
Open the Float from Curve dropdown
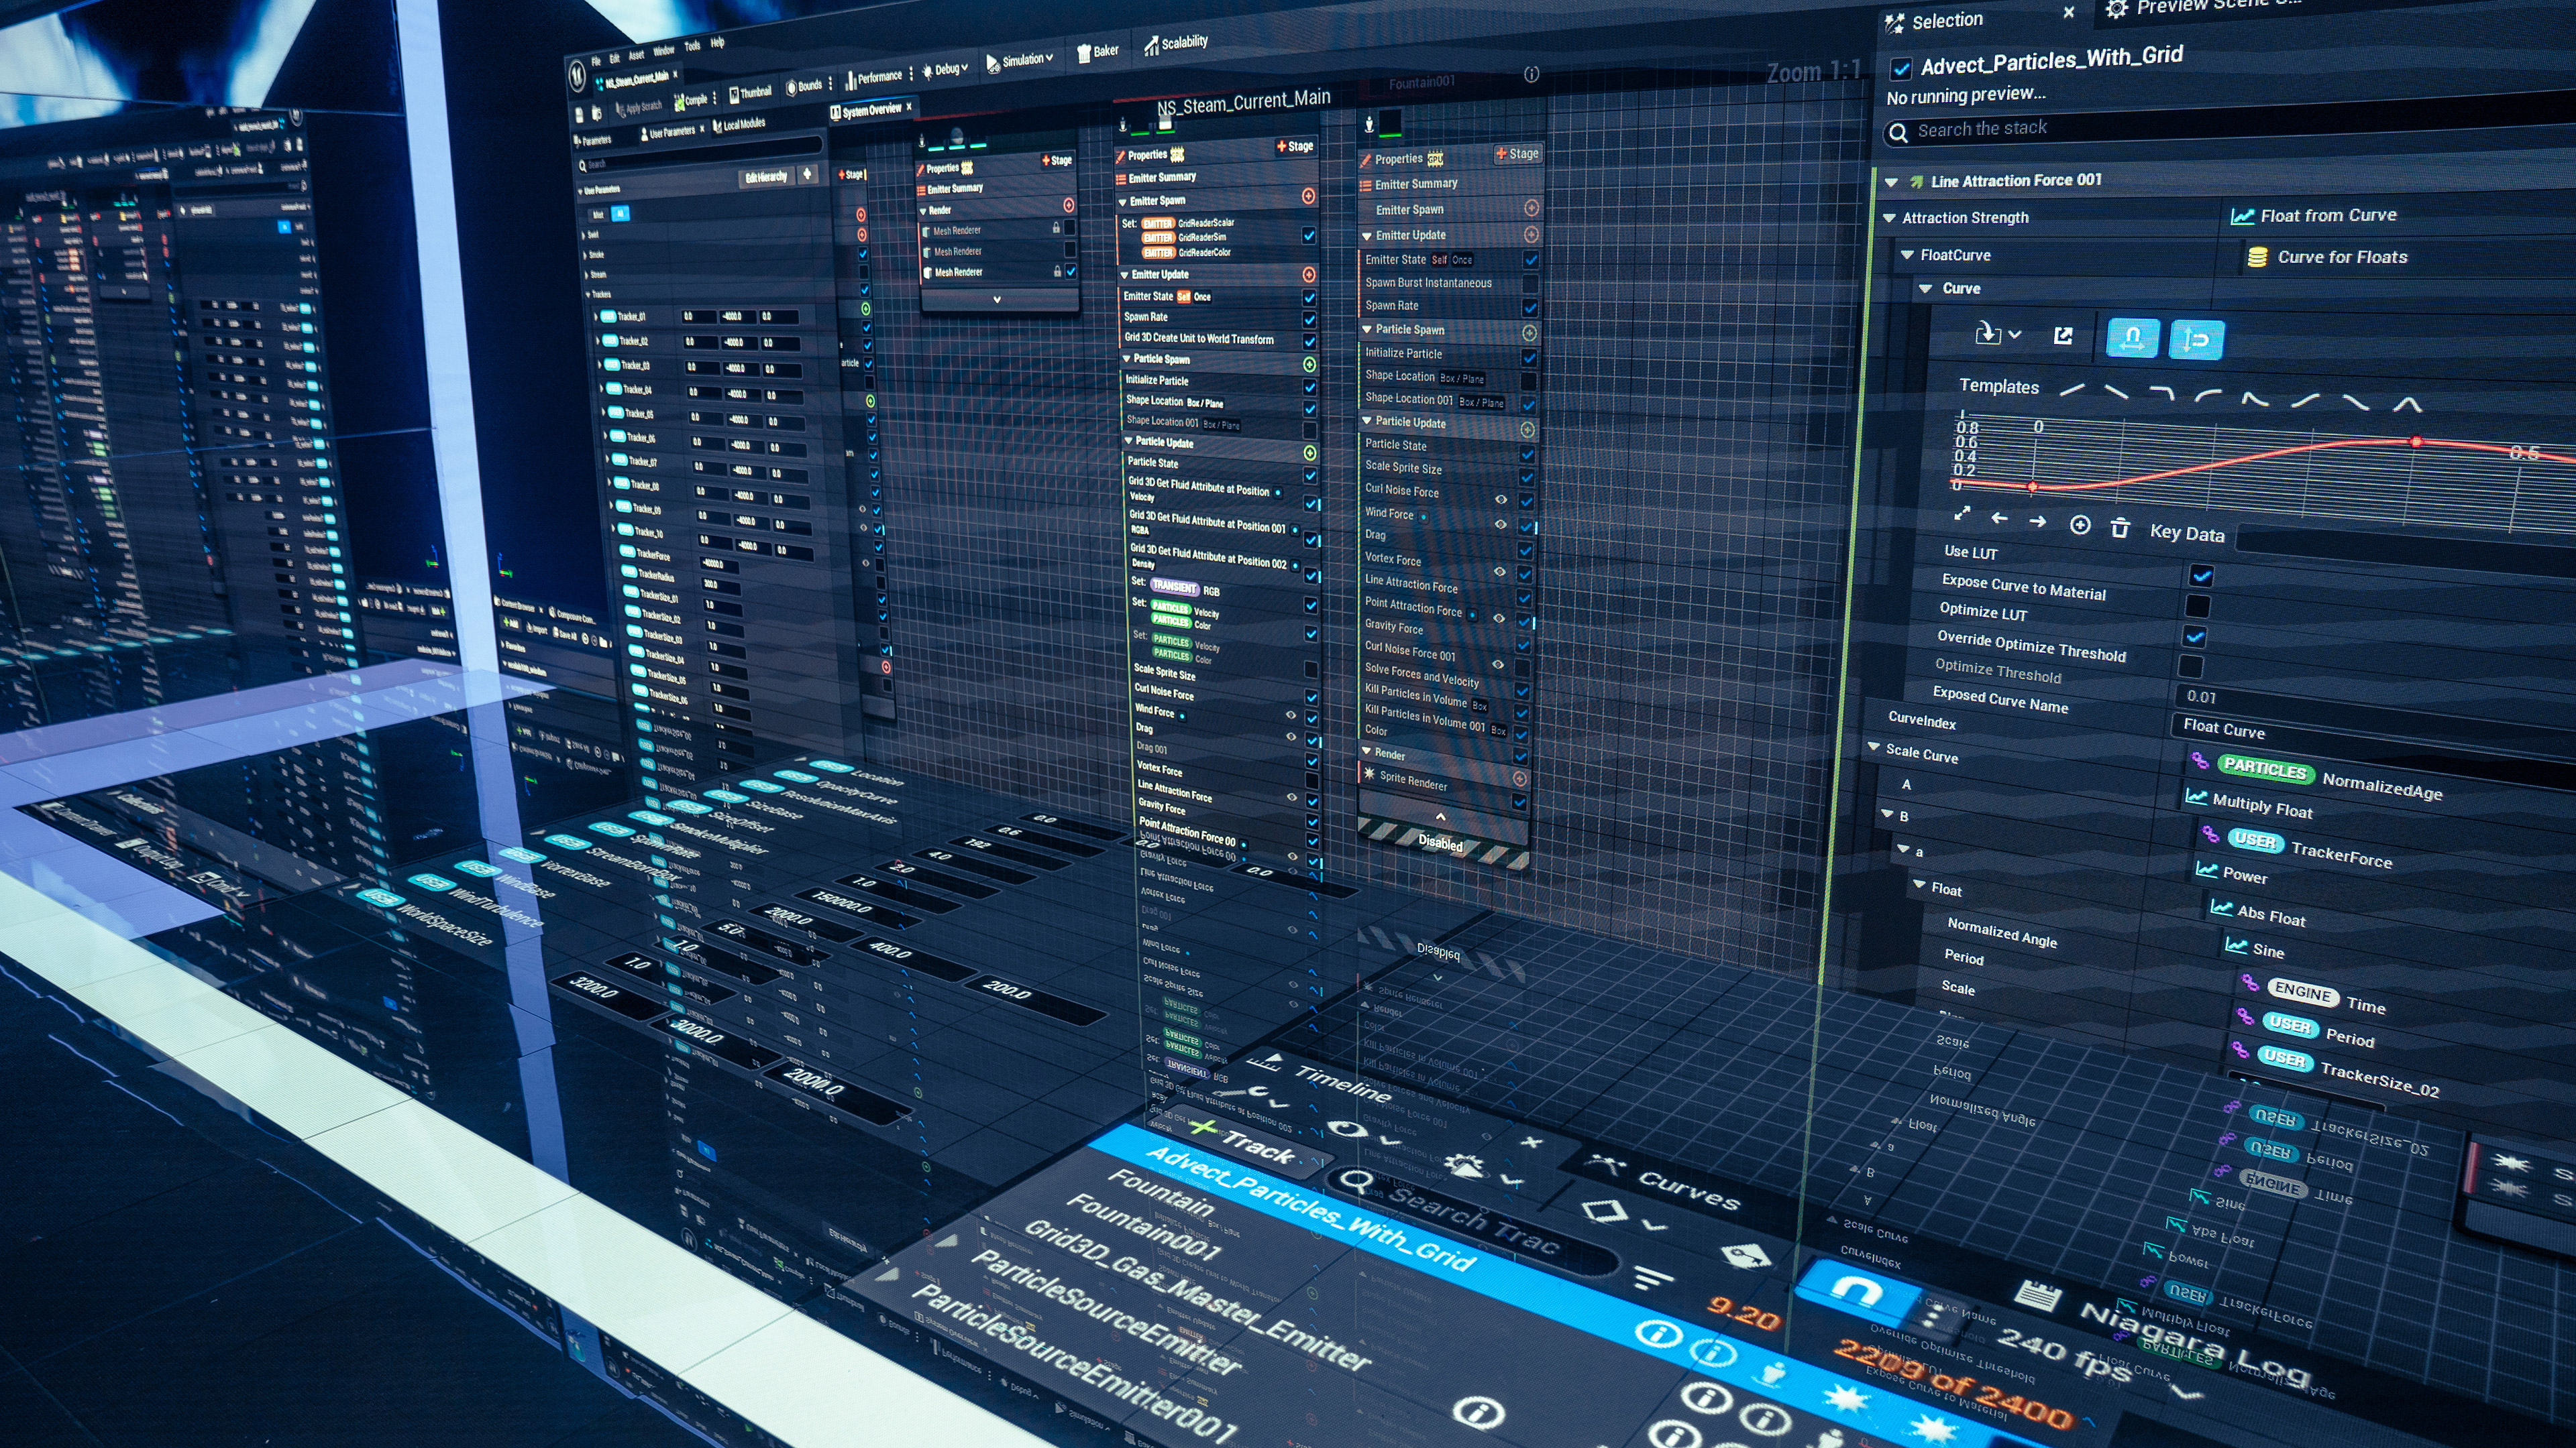[x=2313, y=216]
